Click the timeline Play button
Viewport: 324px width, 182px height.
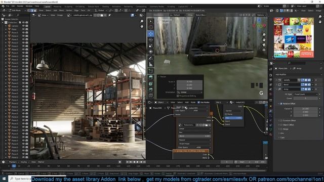[x=138, y=162]
